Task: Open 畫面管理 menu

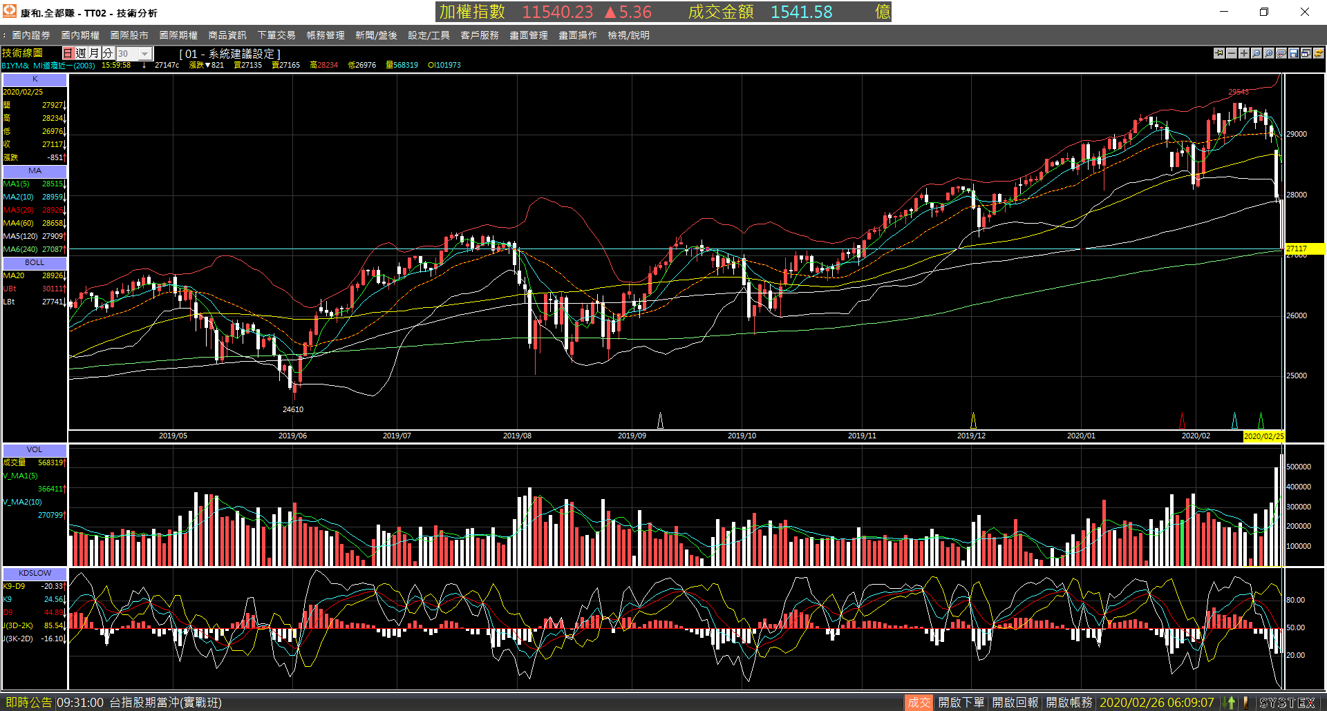Action: pyautogui.click(x=529, y=35)
